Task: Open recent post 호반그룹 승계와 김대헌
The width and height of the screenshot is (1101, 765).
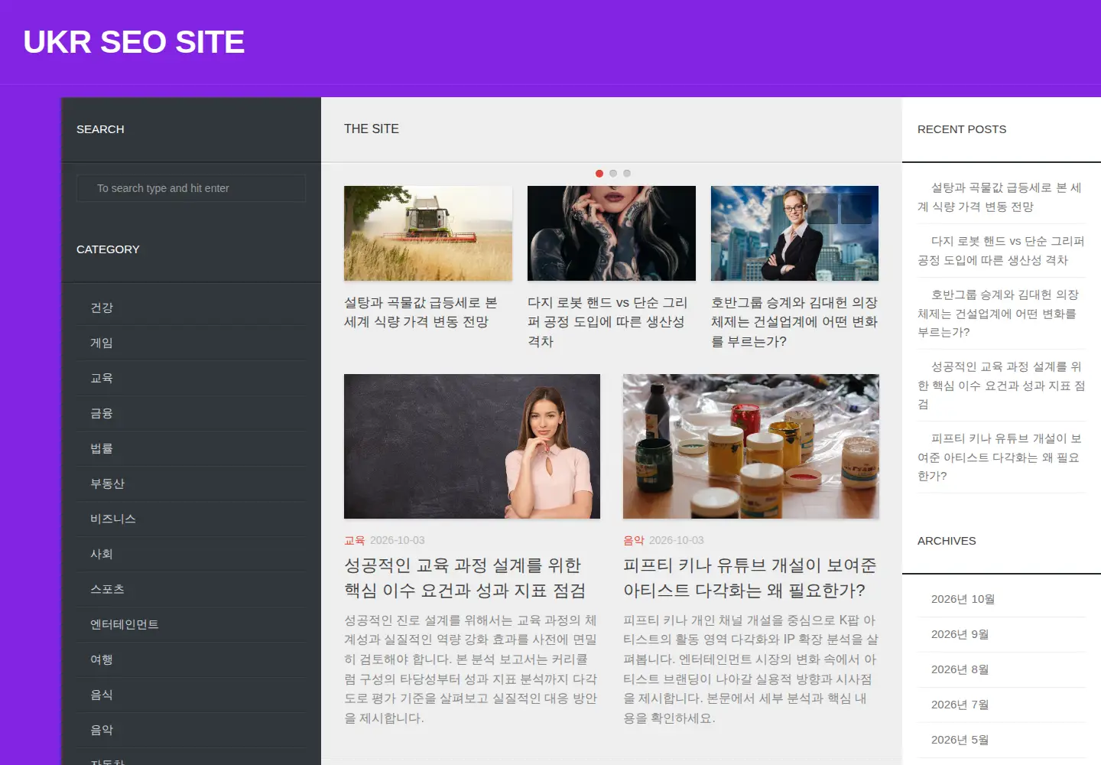Action: click(998, 314)
